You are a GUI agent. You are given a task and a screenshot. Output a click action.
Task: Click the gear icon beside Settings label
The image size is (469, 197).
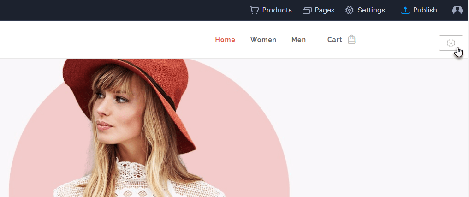click(x=350, y=10)
